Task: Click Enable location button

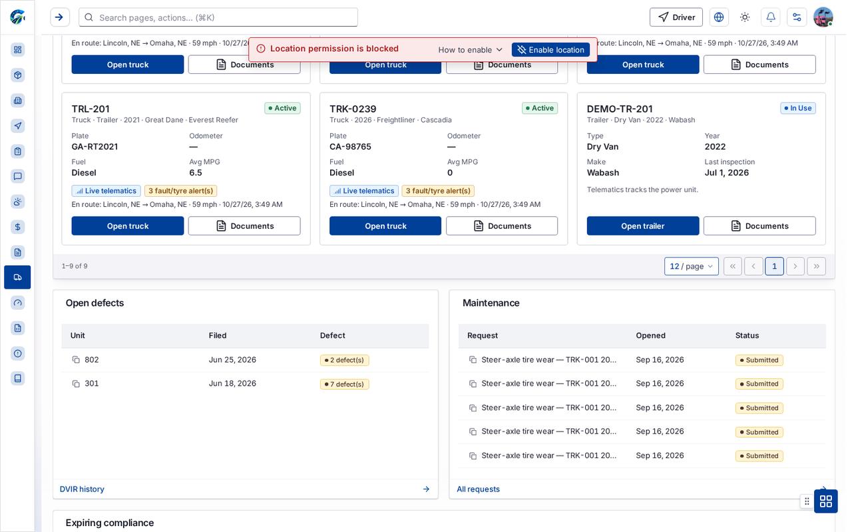Action: point(550,50)
